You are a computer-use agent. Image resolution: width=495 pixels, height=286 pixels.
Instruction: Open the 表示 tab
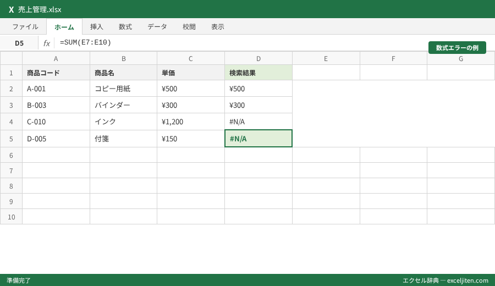(x=218, y=27)
